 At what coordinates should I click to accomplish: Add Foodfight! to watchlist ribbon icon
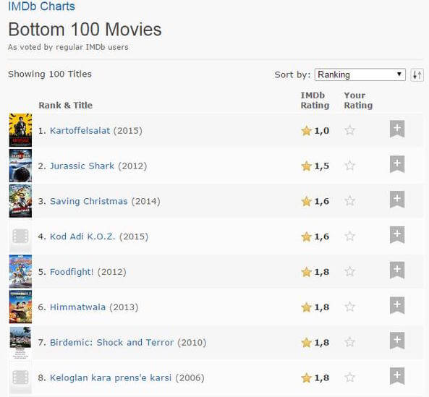coord(397,270)
